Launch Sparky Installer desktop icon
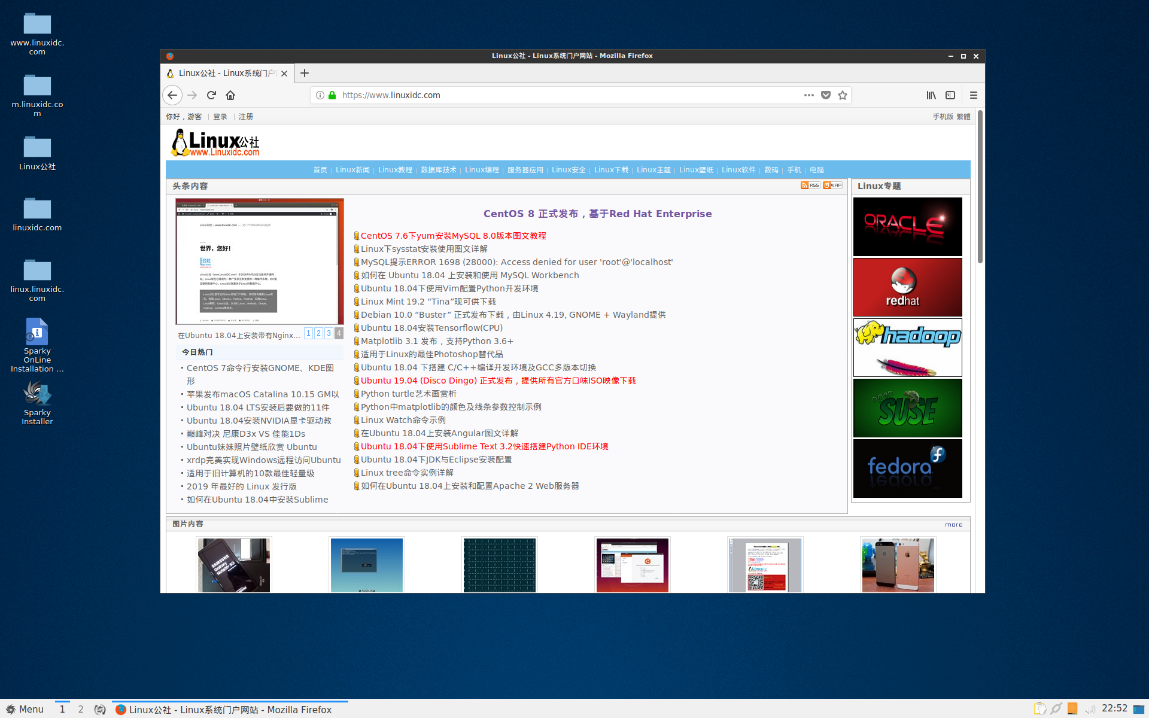Screen dimensions: 1149x718 [37, 404]
